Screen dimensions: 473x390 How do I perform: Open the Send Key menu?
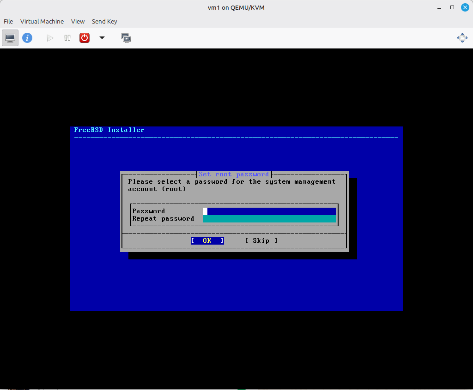[104, 21]
